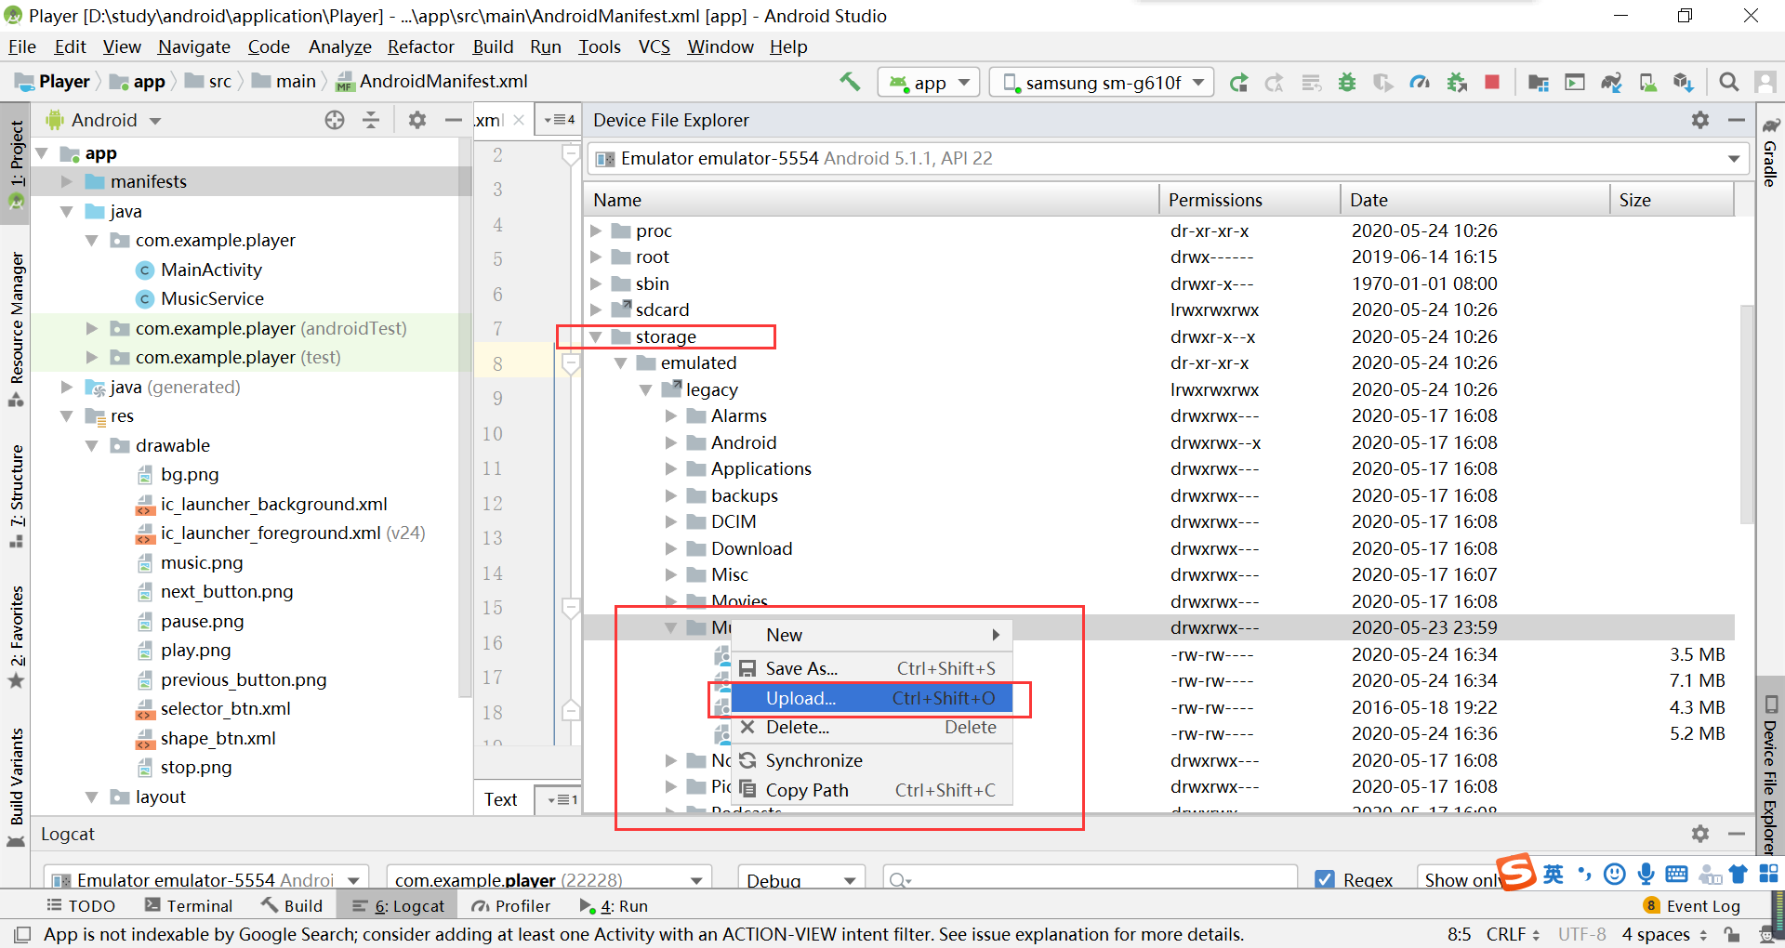
Task: Click Sogou input method S icon
Action: (x=1516, y=873)
